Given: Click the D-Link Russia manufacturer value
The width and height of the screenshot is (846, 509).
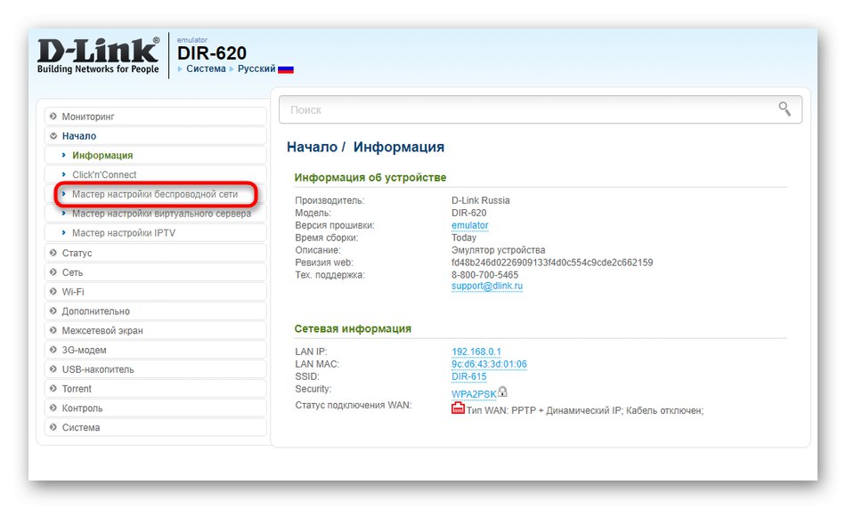Looking at the screenshot, I should [x=480, y=200].
